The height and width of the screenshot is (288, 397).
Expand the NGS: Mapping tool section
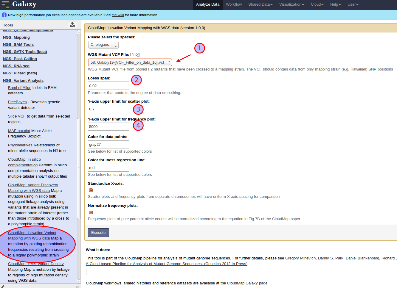pos(16,37)
